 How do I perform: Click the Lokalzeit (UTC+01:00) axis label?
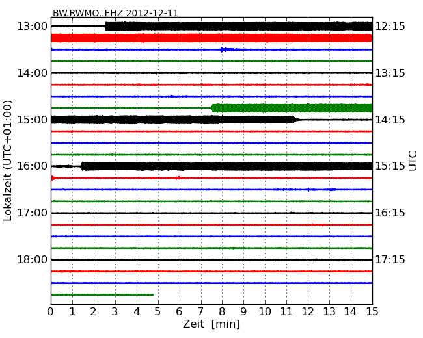click(8, 161)
